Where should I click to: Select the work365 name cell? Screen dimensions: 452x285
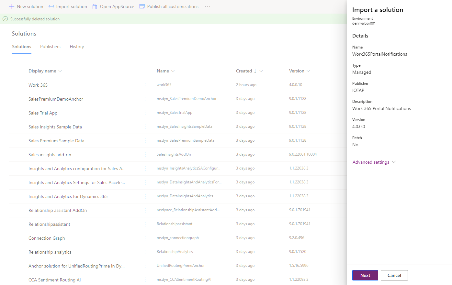click(164, 85)
